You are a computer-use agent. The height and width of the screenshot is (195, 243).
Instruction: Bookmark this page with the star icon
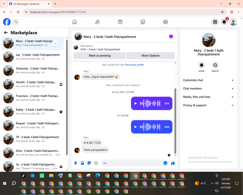pyautogui.click(x=222, y=12)
